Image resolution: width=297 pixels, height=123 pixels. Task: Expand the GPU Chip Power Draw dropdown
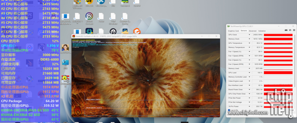pyautogui.click(x=249, y=94)
